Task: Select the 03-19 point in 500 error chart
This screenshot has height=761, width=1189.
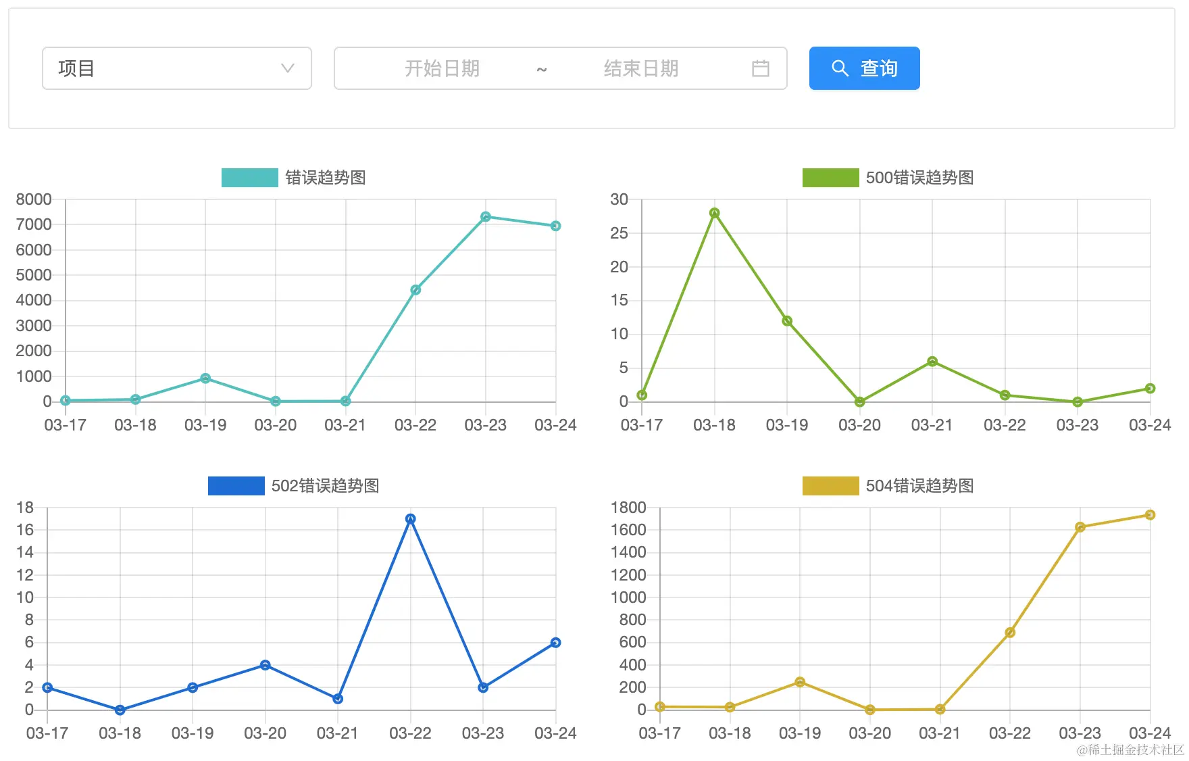Action: [787, 321]
